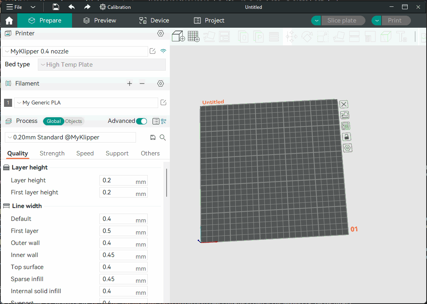
Task: Search process settings with magnifier icon
Action: point(163,137)
